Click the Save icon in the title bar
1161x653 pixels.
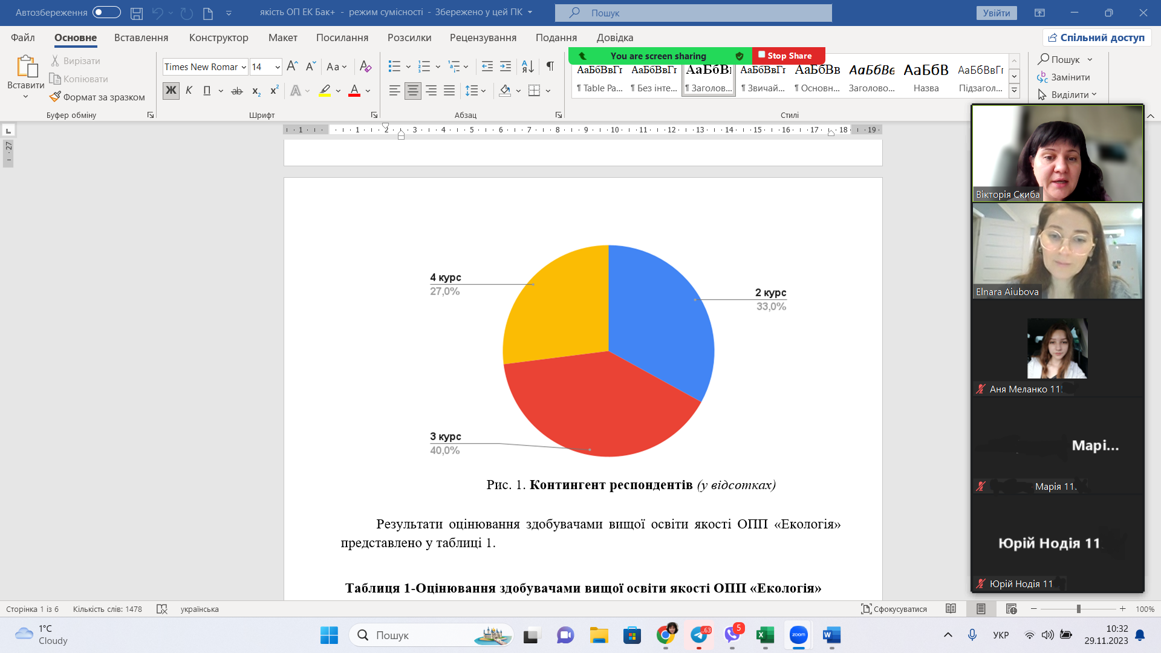point(137,13)
